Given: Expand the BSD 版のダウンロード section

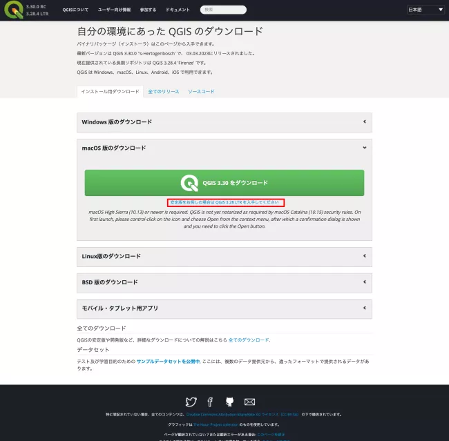Looking at the screenshot, I should (224, 282).
